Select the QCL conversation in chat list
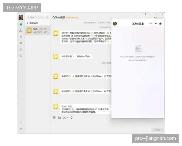Image resolution: width=182 pixels, height=146 pixels. click(38, 30)
